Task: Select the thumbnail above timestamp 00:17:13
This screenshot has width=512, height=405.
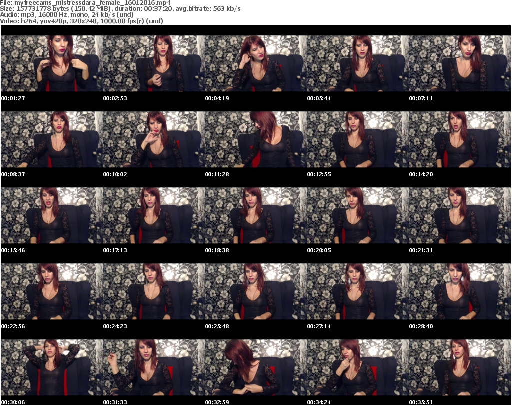Action: click(x=154, y=216)
